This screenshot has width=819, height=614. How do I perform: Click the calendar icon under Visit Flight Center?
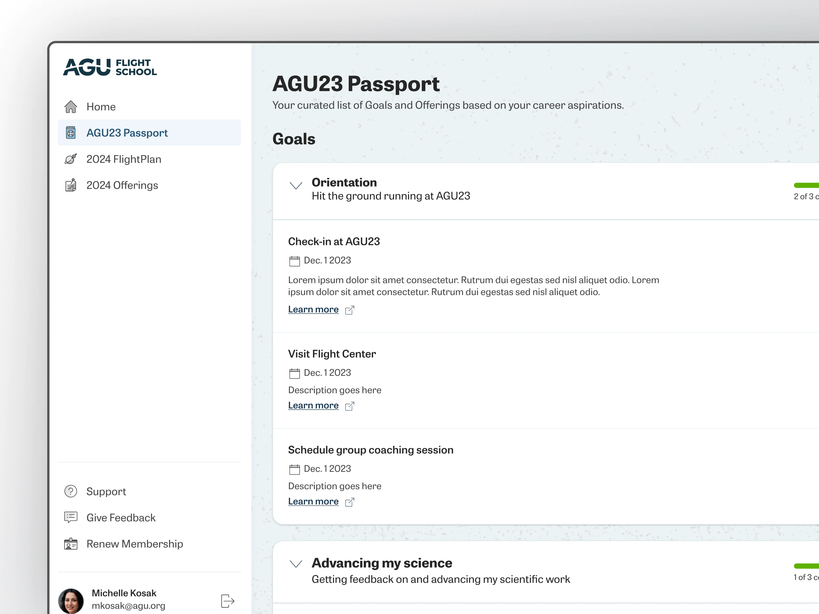coord(294,373)
